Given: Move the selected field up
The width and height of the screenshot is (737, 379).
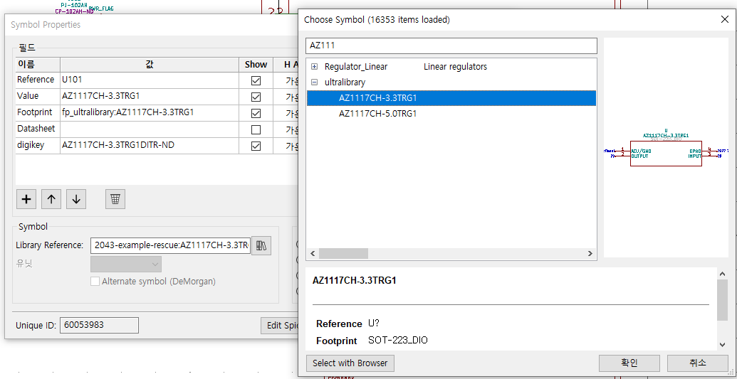Looking at the screenshot, I should point(51,199).
